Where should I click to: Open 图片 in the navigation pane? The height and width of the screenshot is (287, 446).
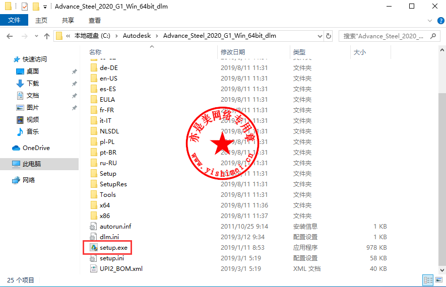[28, 108]
